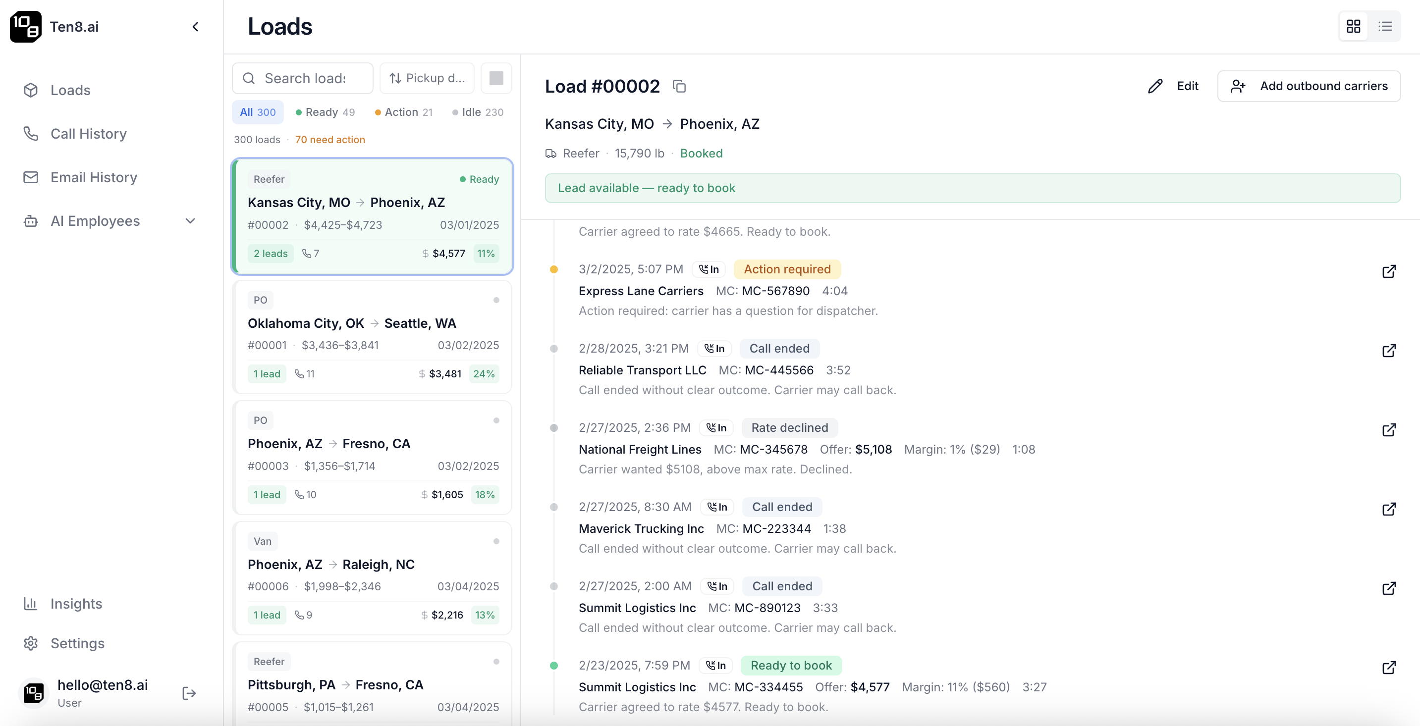
Task: Switch to grid view layout
Action: click(x=1353, y=26)
